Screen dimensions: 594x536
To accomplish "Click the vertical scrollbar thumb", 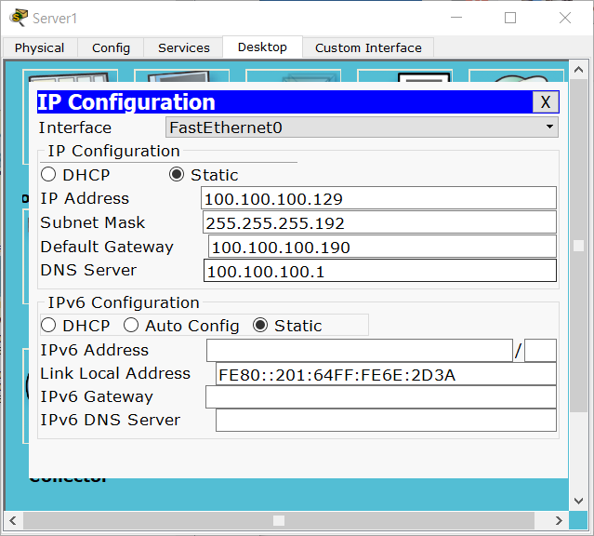I will pyautogui.click(x=578, y=246).
